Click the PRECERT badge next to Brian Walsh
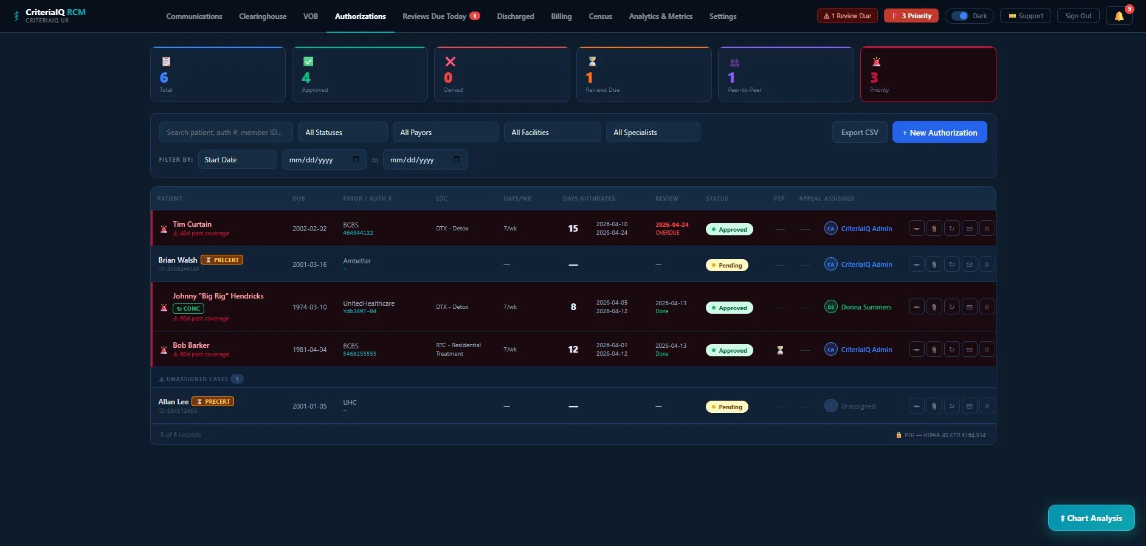Image resolution: width=1146 pixels, height=546 pixels. (222, 260)
